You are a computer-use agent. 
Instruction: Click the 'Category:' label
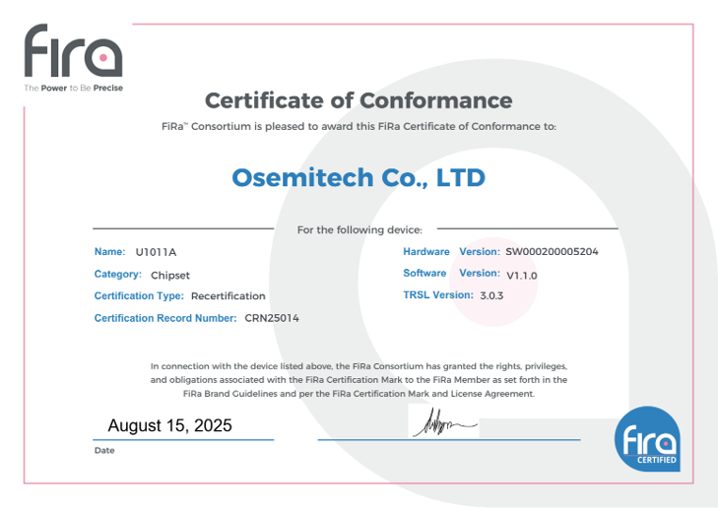pos(117,274)
